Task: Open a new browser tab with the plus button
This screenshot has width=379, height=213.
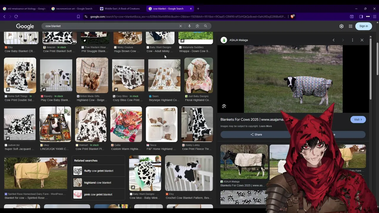Action: click(x=198, y=9)
